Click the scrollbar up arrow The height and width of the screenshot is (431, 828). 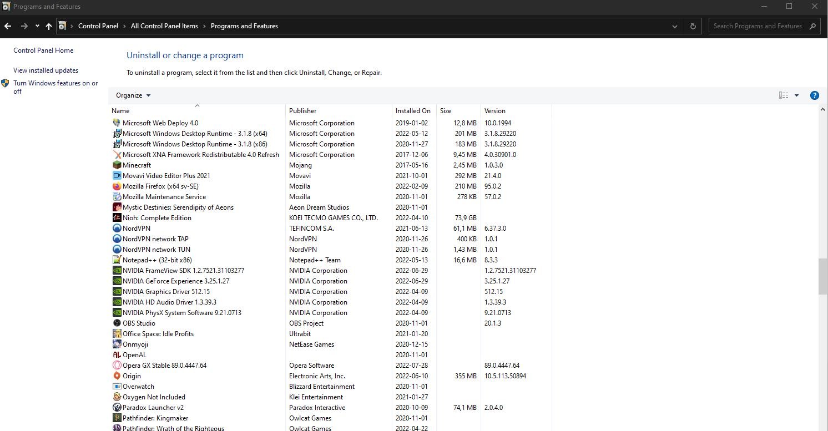tap(823, 110)
